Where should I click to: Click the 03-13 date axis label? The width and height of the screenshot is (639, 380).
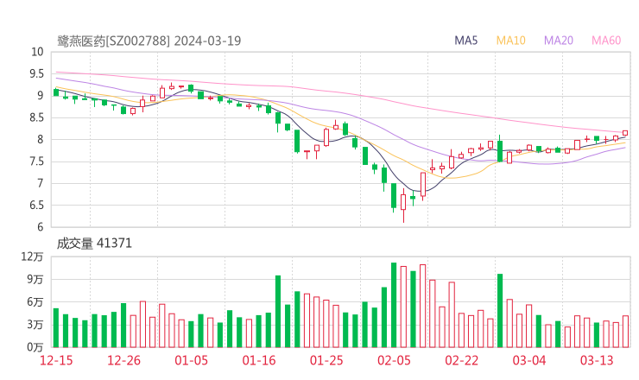pos(597,360)
